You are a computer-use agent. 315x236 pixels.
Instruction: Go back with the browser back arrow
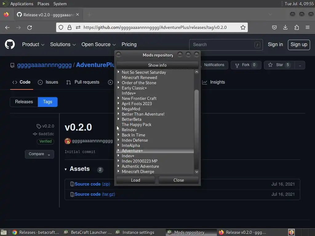pos(7,27)
